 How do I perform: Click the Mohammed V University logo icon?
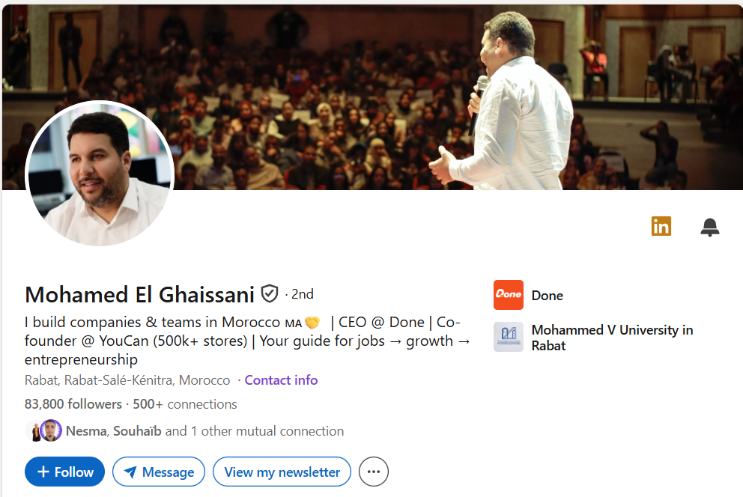pos(509,337)
